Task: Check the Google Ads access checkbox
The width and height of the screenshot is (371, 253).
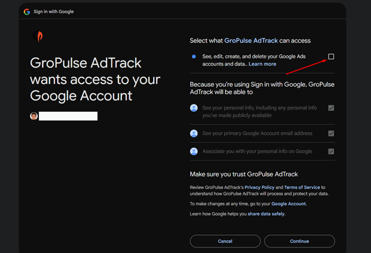Action: pos(331,56)
